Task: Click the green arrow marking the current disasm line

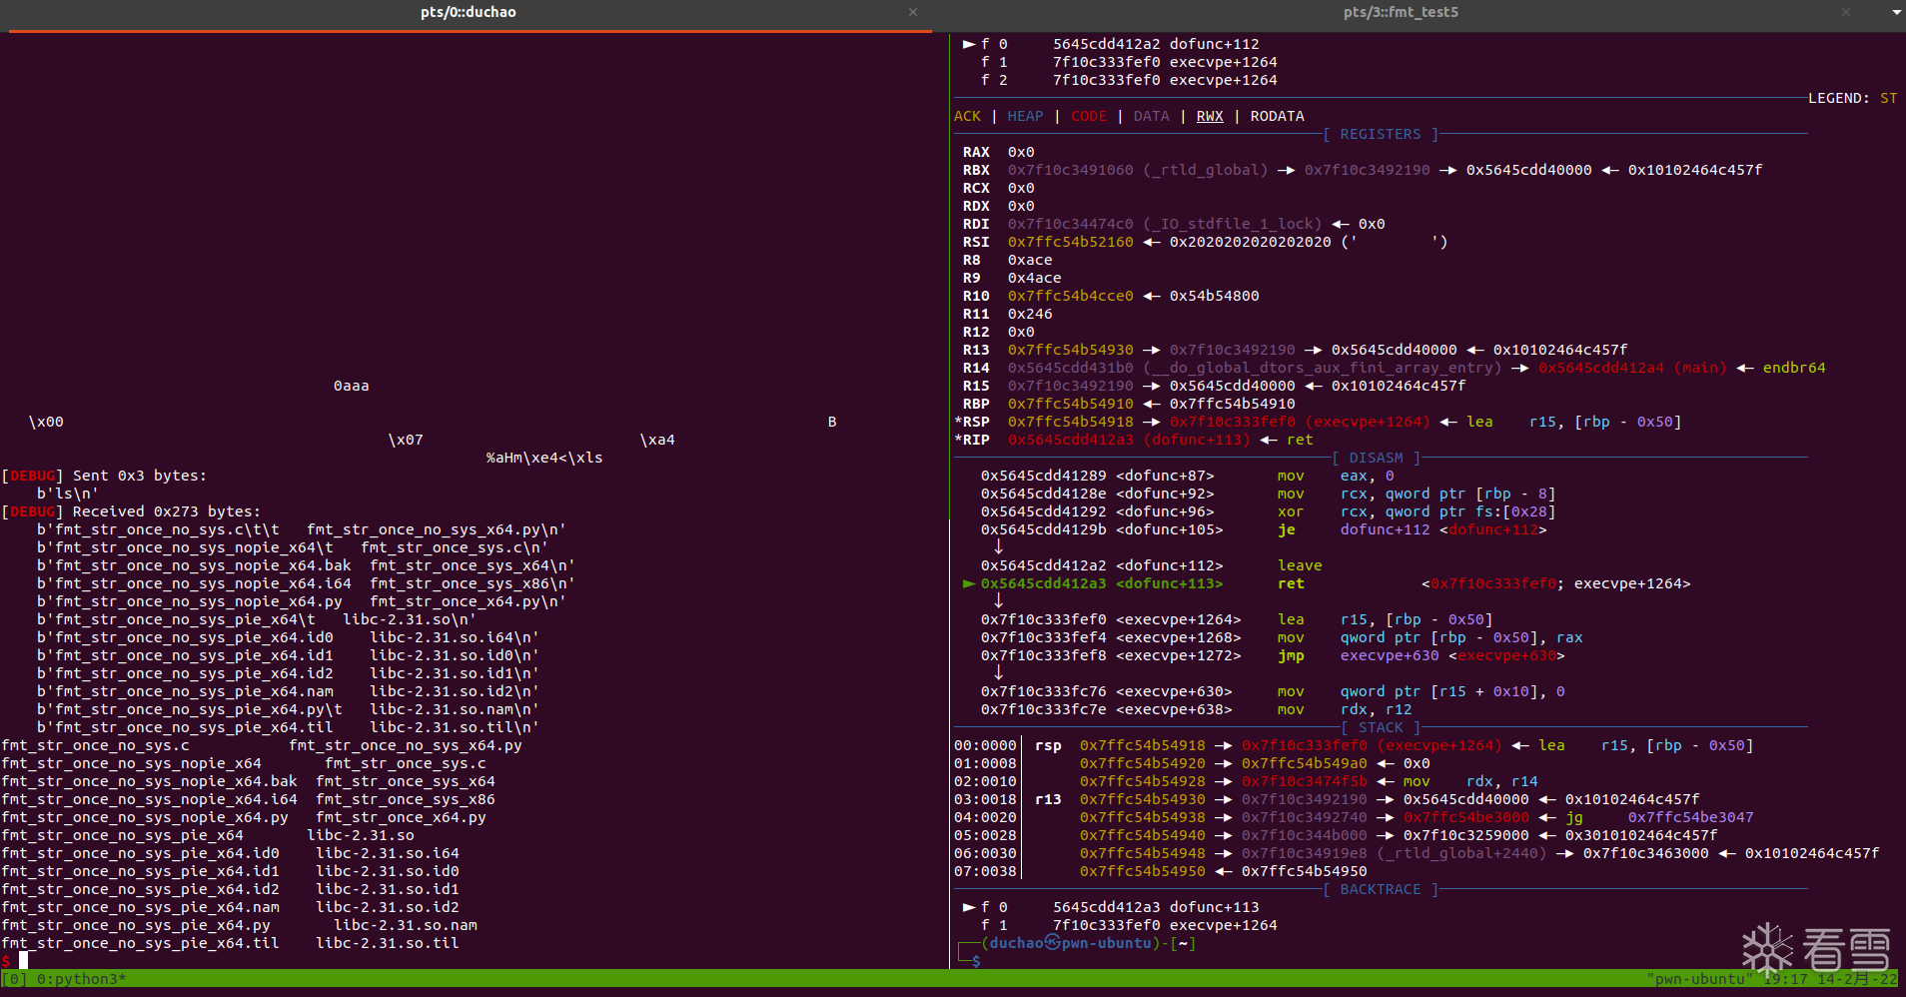Action: [x=968, y=583]
